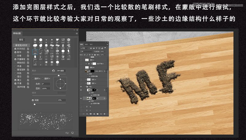Uncheck the 散布 checkbox
The image size is (246, 140).
[15, 52]
